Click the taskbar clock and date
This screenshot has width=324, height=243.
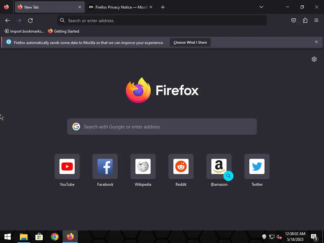[295, 237]
